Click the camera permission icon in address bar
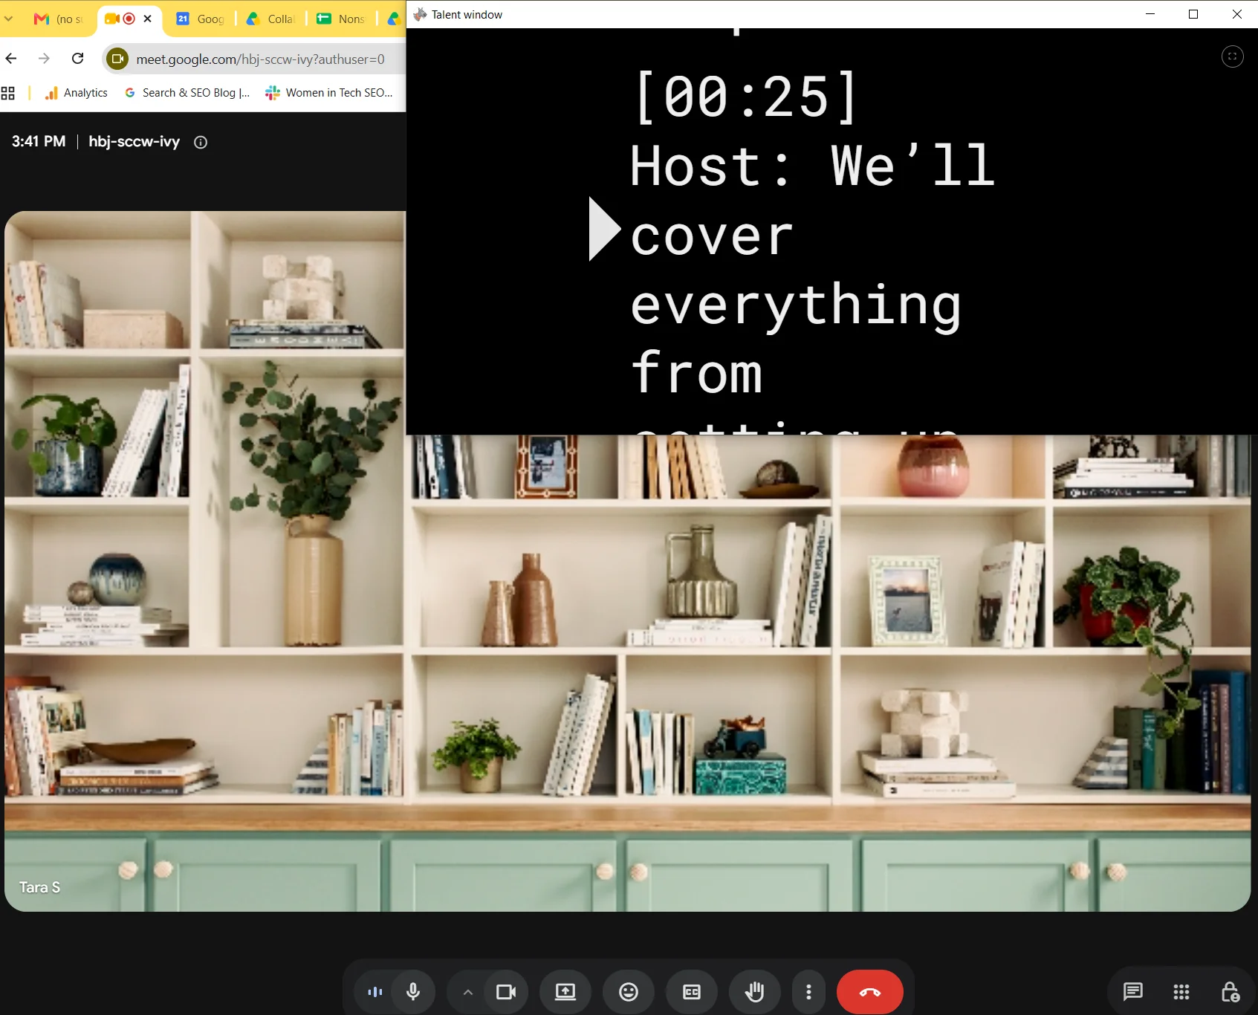Viewport: 1258px width, 1015px height. coord(117,59)
